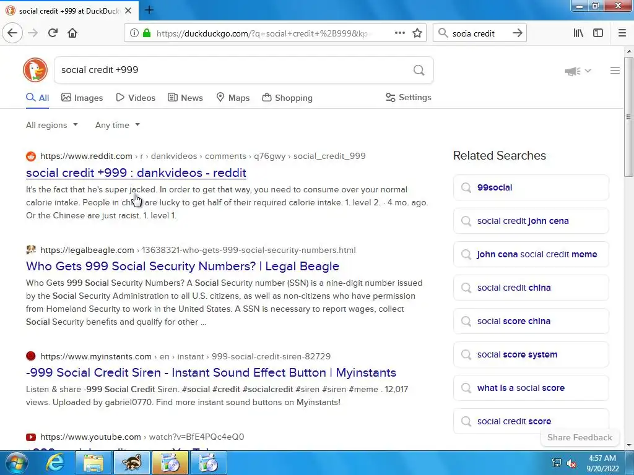Open page actions three-dot menu in the address bar
The image size is (634, 475).
[x=399, y=33]
